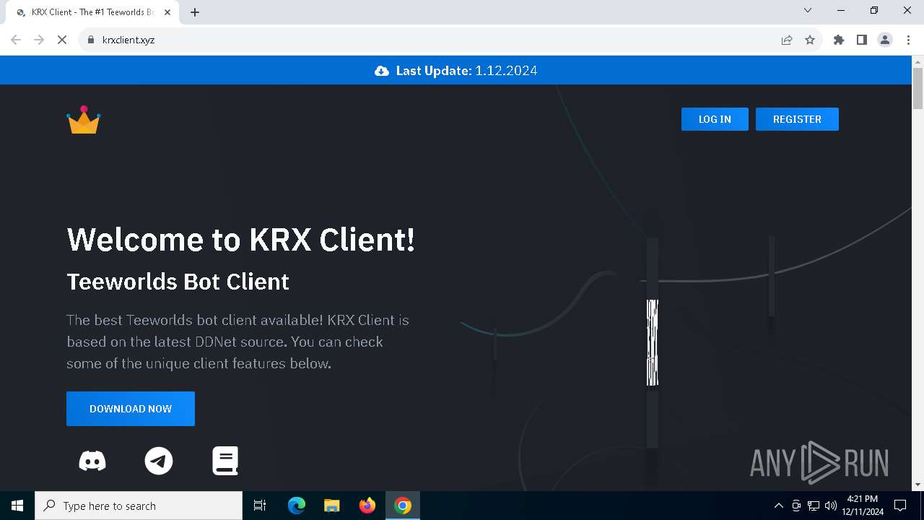Go back to previous page
The width and height of the screenshot is (924, 520).
pyautogui.click(x=16, y=40)
